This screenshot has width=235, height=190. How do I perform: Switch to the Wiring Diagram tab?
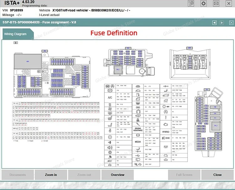pyautogui.click(x=15, y=34)
